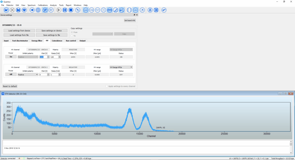The height and width of the screenshot is (160, 295).
Task: Start acquisition with the play icon
Action: click(59, 10)
